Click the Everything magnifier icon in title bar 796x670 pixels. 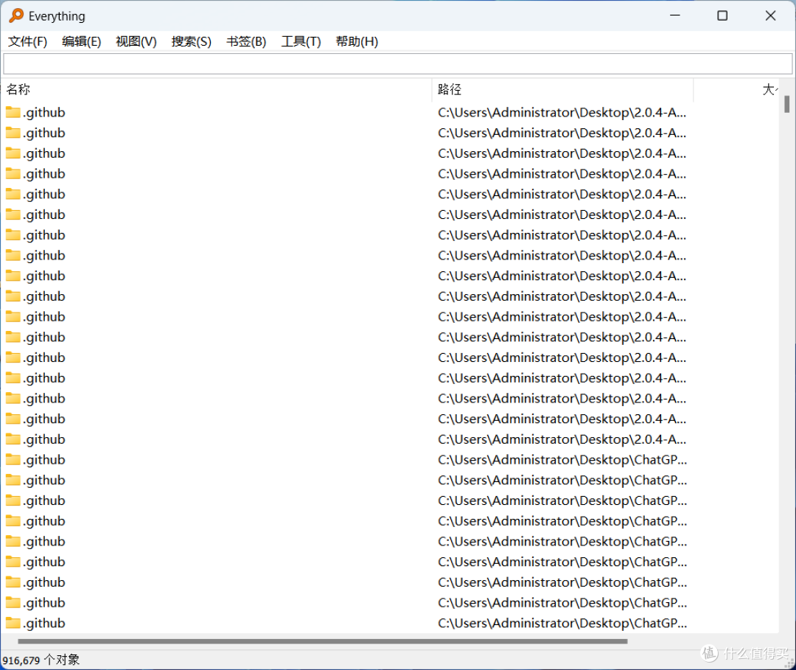16,15
